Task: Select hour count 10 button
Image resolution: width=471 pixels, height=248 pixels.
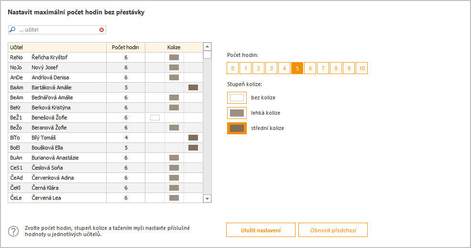Action: (x=361, y=68)
